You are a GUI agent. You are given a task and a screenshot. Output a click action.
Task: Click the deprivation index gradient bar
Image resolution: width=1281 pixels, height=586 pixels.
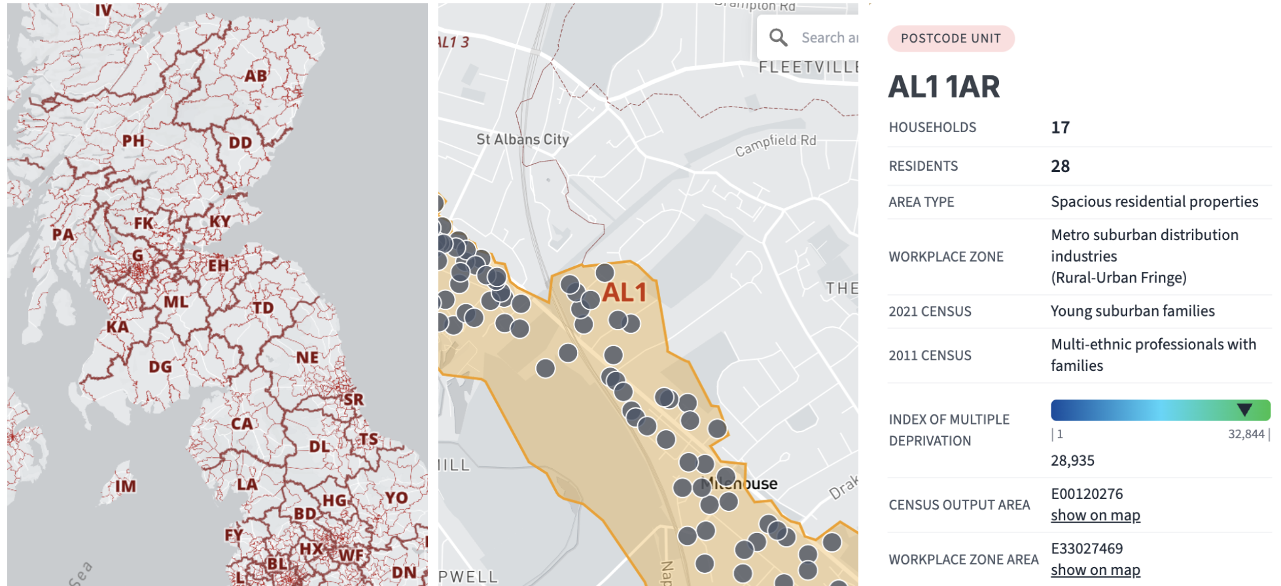(1145, 410)
